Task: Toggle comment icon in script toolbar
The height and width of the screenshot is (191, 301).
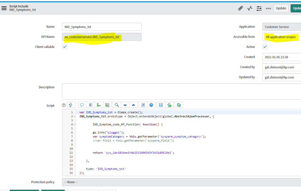Action: coord(82,105)
